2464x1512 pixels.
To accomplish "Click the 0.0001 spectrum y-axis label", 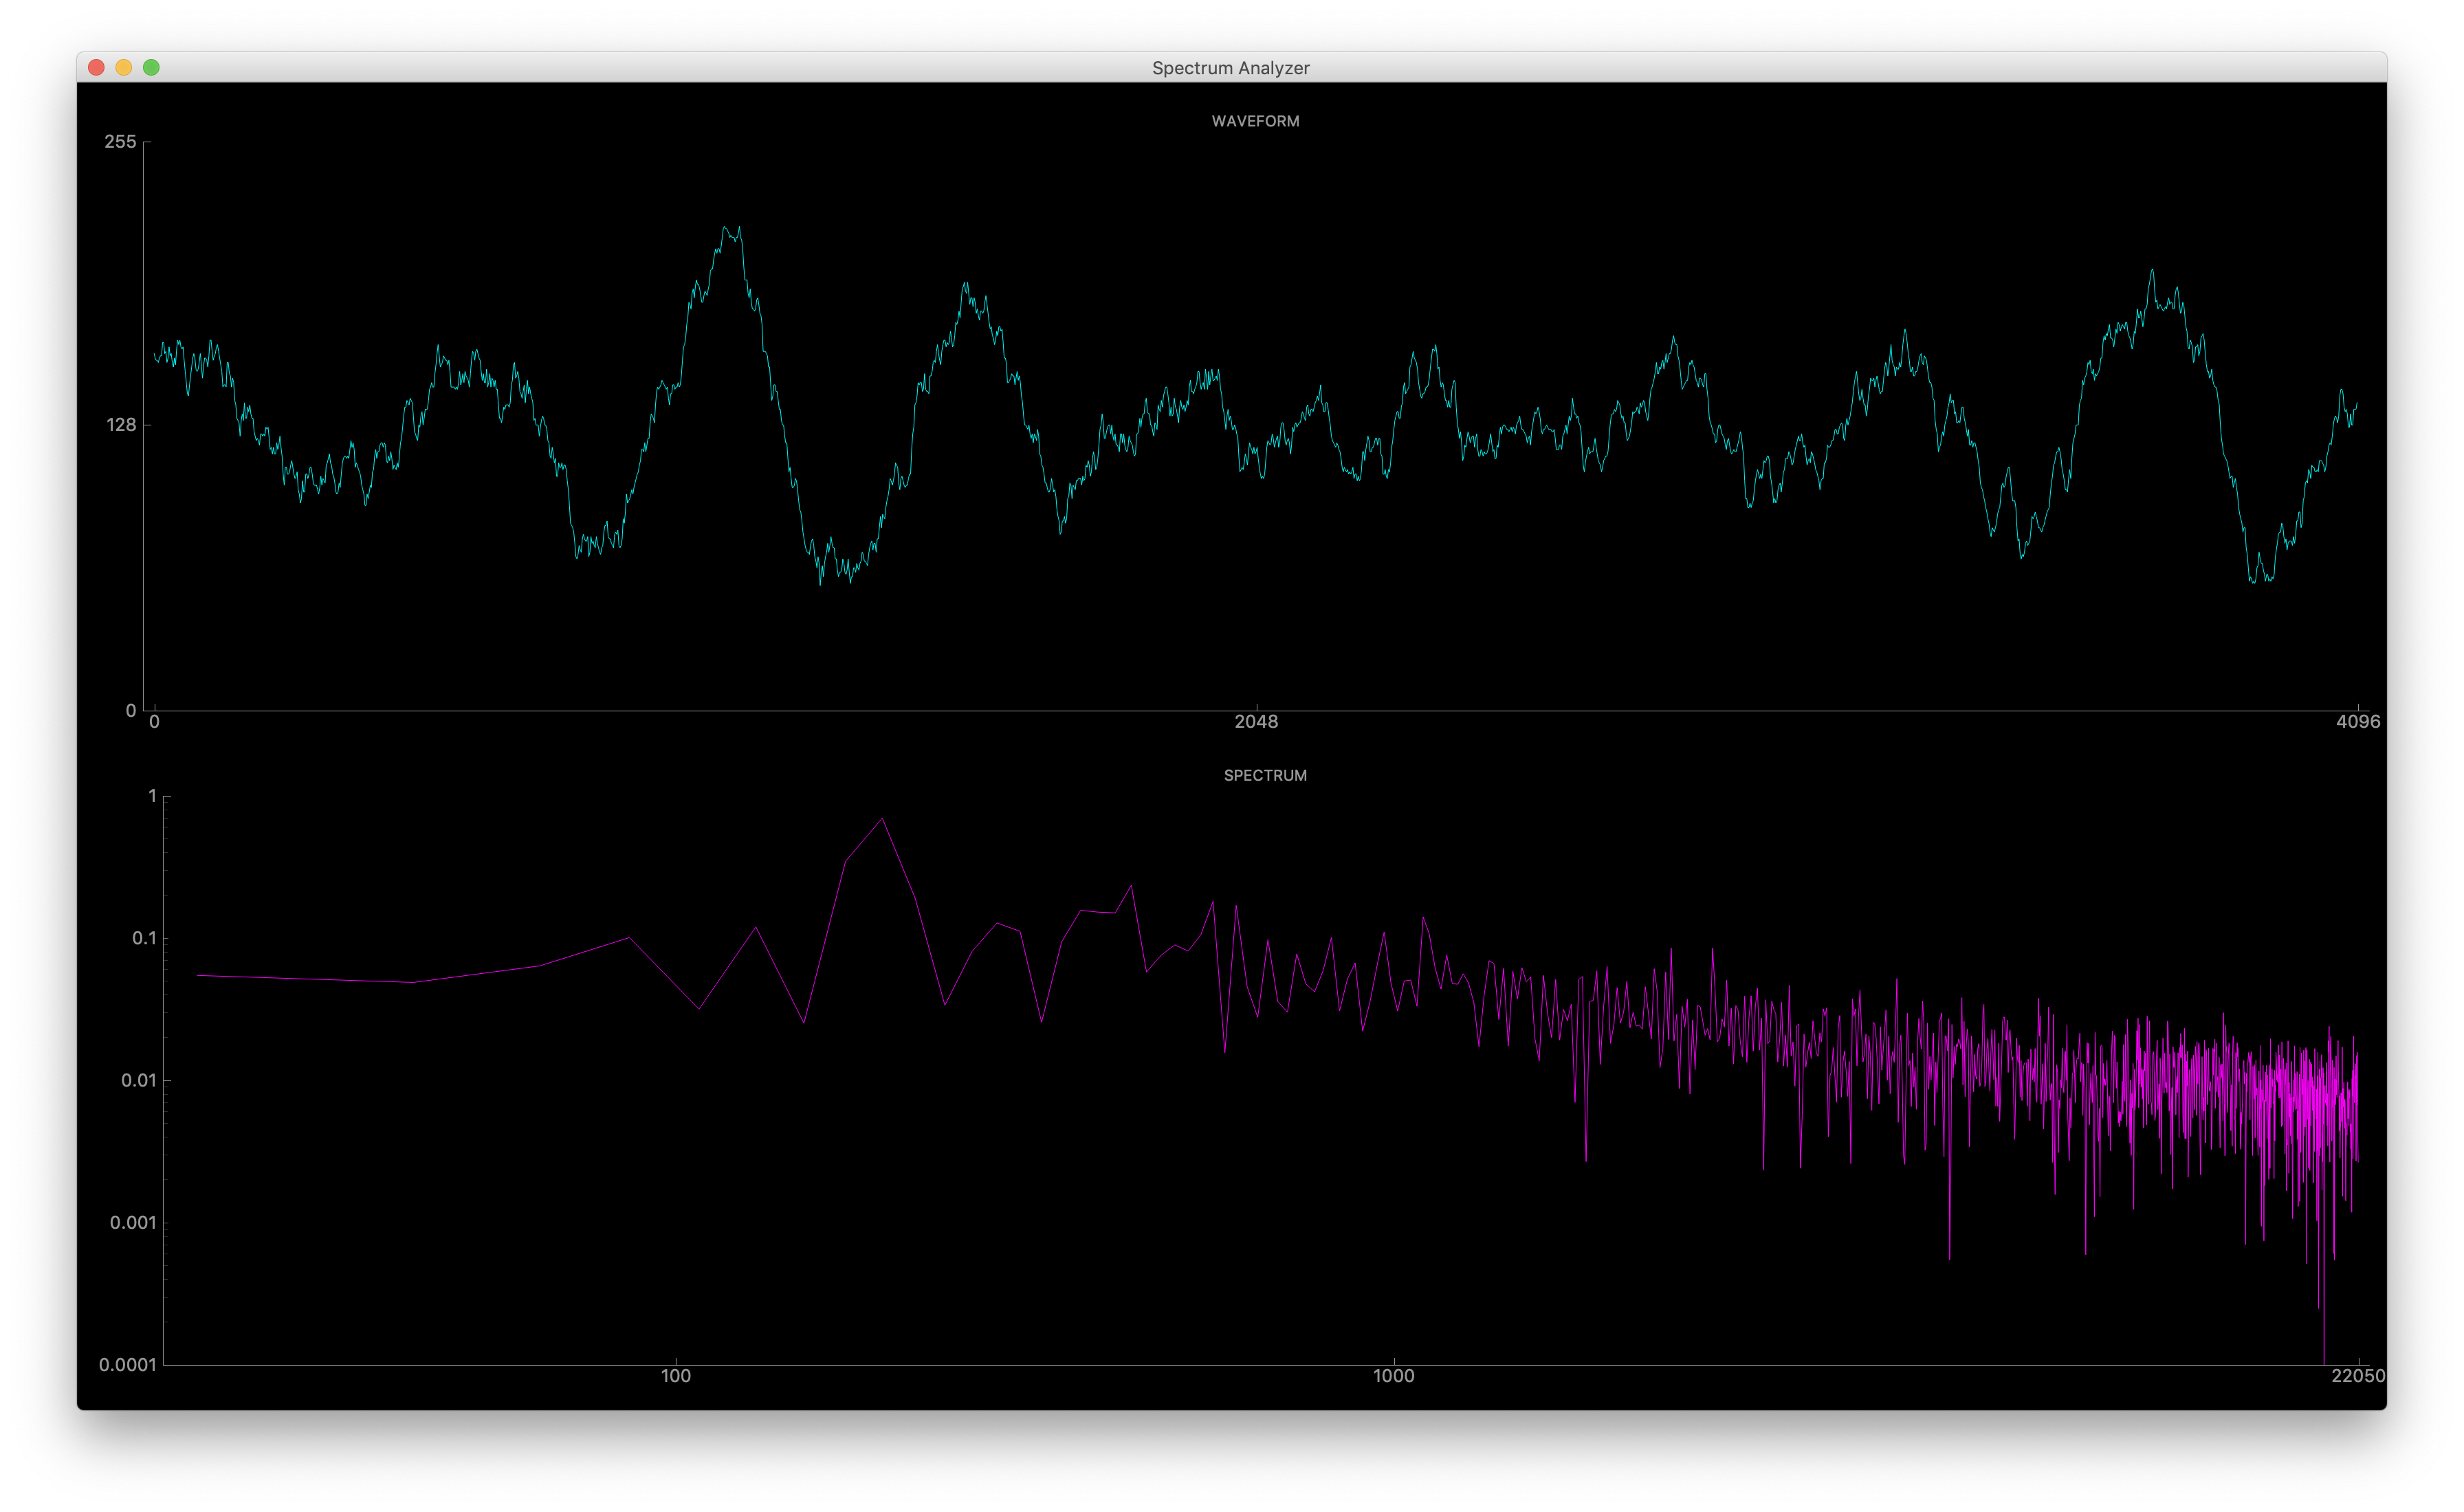I will pyautogui.click(x=127, y=1365).
